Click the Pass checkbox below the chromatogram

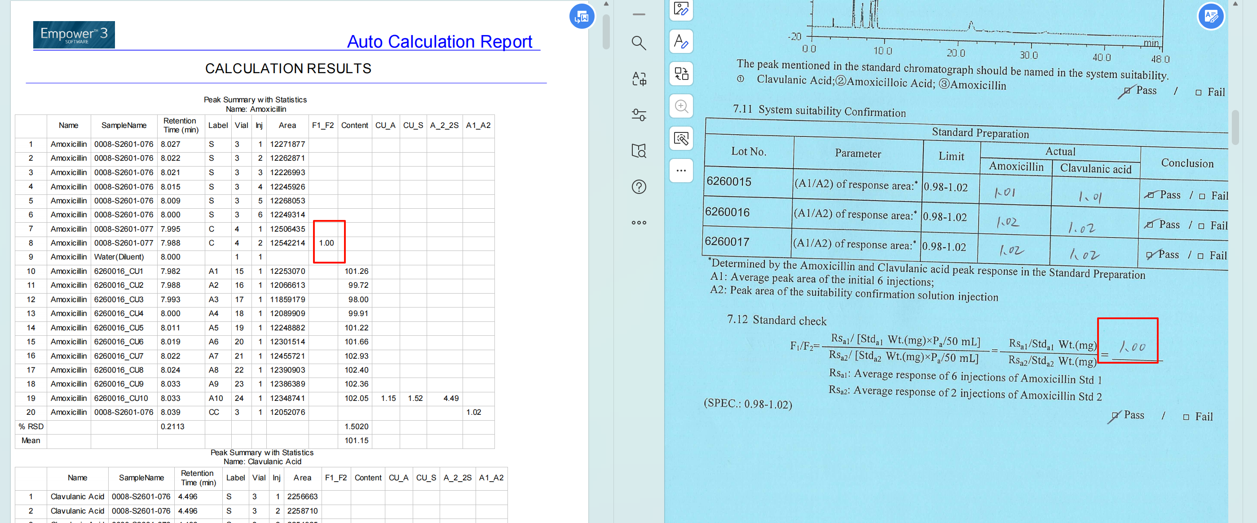pyautogui.click(x=1127, y=91)
